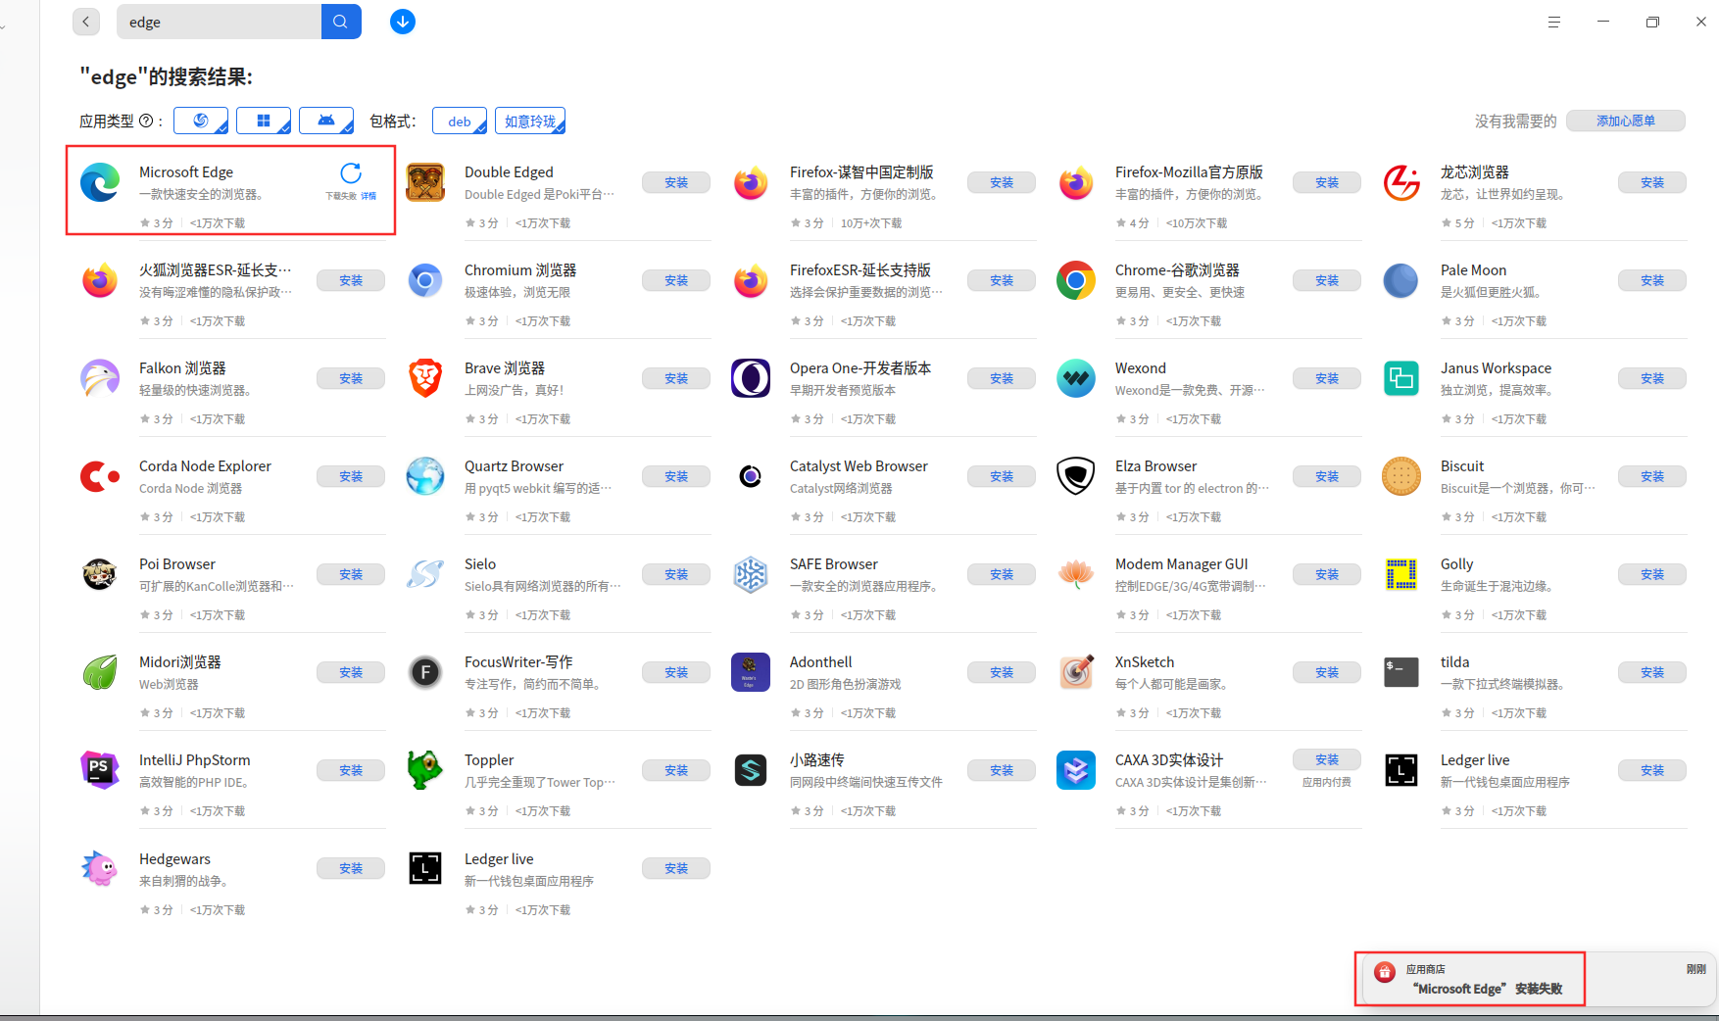Open the Janus Workspace app icon
This screenshot has height=1021, width=1719.
pos(1401,378)
